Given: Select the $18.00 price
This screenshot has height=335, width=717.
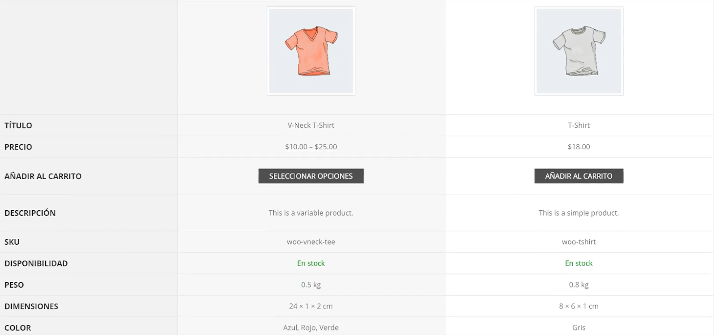Looking at the screenshot, I should pyautogui.click(x=579, y=147).
